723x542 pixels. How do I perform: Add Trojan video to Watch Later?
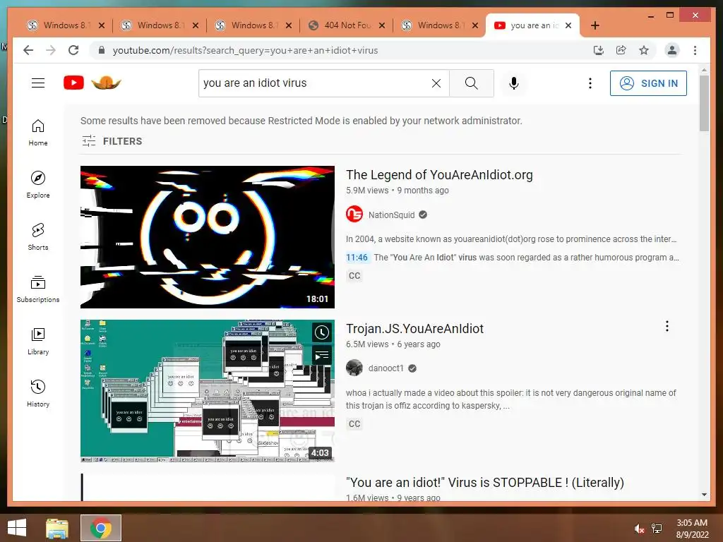tap(322, 332)
